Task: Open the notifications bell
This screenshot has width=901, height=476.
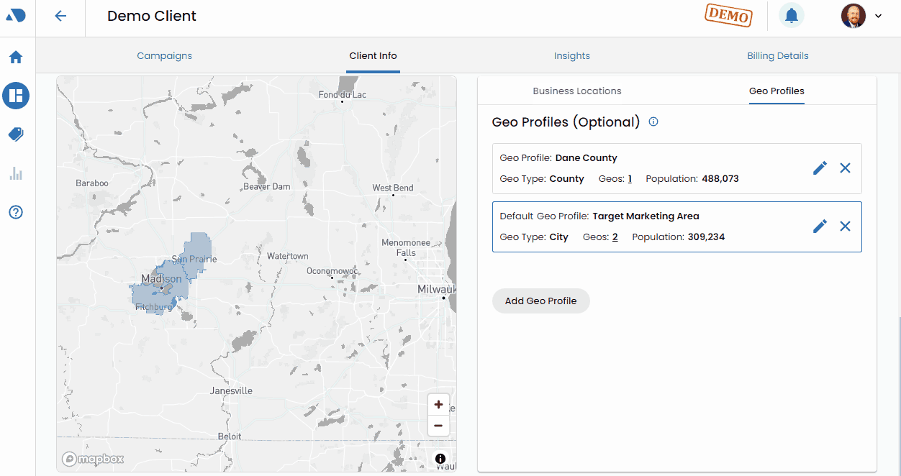Action: point(792,15)
